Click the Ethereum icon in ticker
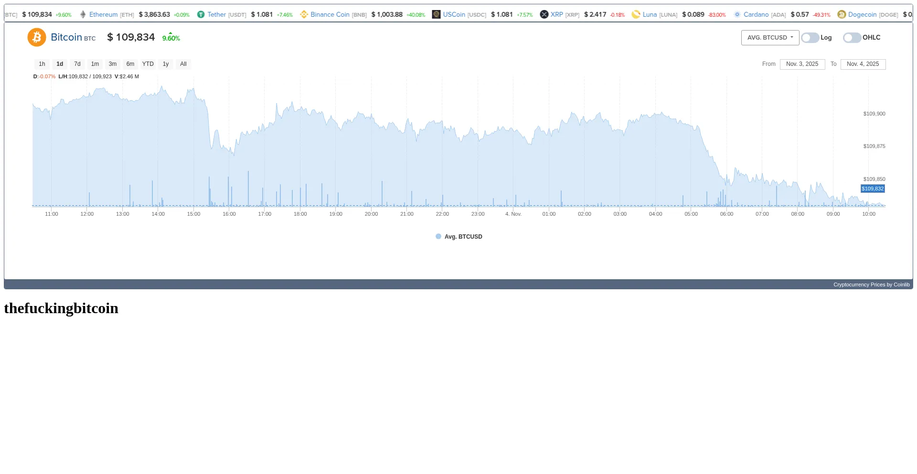The image size is (917, 474). coord(83,15)
